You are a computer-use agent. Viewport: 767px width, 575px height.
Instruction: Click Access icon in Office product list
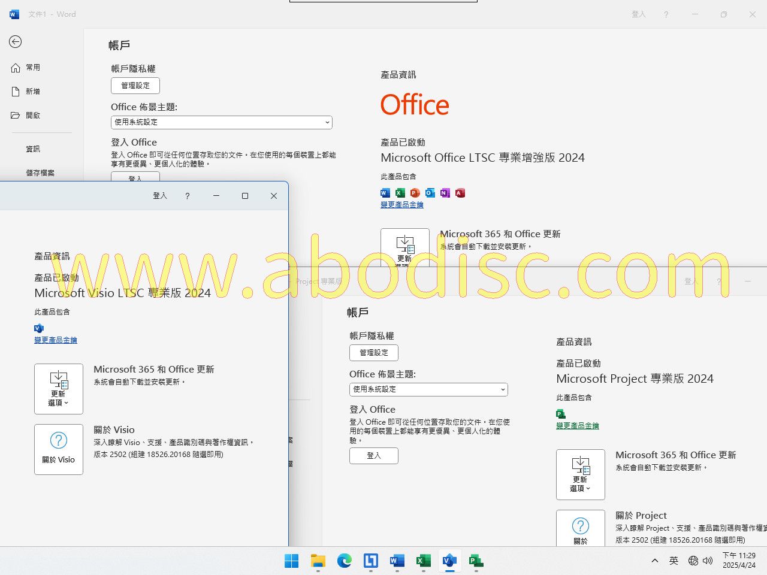[x=460, y=193]
